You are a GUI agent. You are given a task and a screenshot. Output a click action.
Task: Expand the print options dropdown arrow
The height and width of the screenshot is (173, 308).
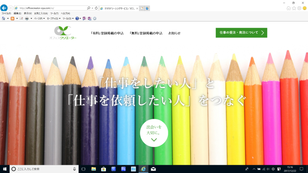(x=31, y=18)
